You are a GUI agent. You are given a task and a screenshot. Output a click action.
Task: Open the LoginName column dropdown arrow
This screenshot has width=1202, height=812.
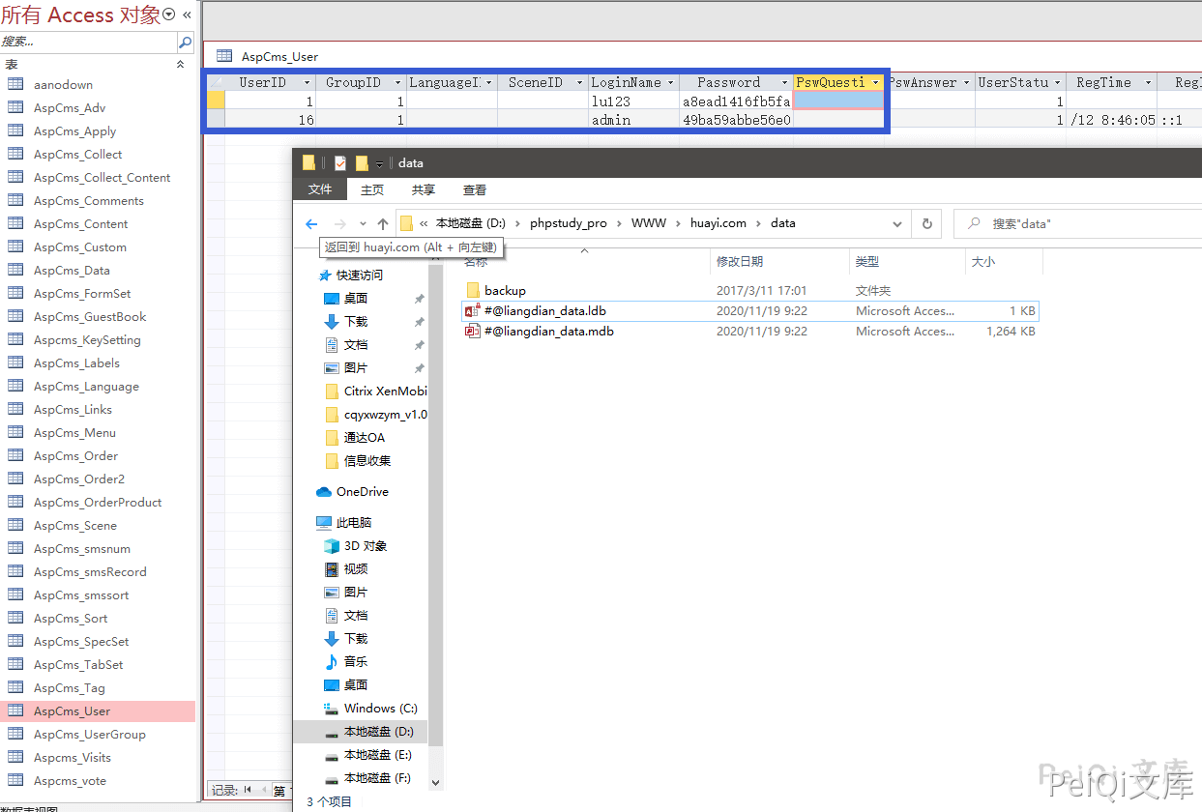[x=670, y=83]
